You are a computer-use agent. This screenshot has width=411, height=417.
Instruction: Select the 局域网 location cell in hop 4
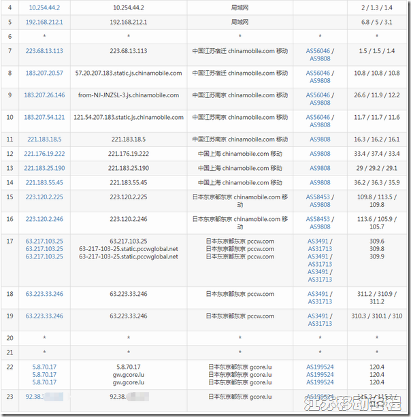click(x=240, y=7)
